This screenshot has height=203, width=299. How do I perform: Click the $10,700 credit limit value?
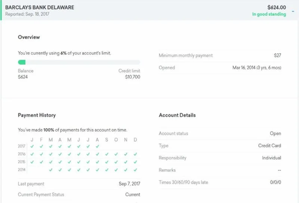point(133,77)
